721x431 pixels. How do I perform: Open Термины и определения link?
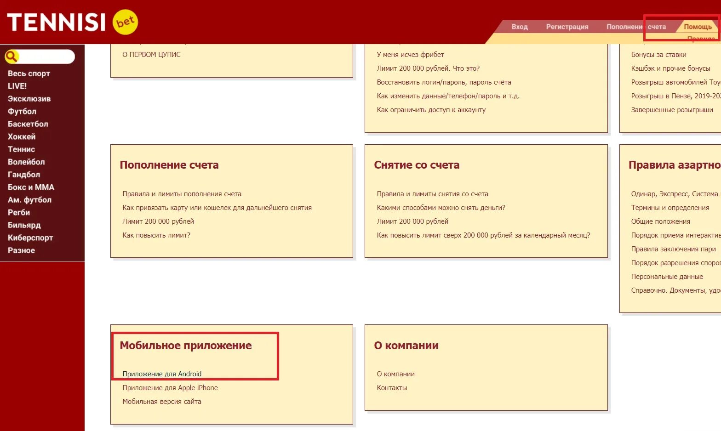670,208
